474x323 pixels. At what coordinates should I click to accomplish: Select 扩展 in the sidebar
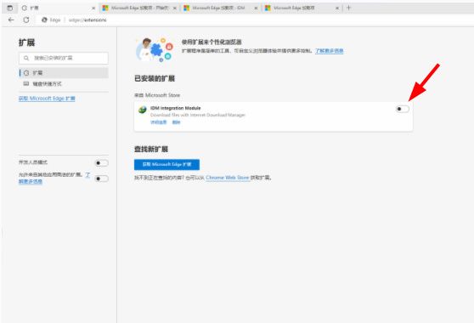click(x=64, y=73)
